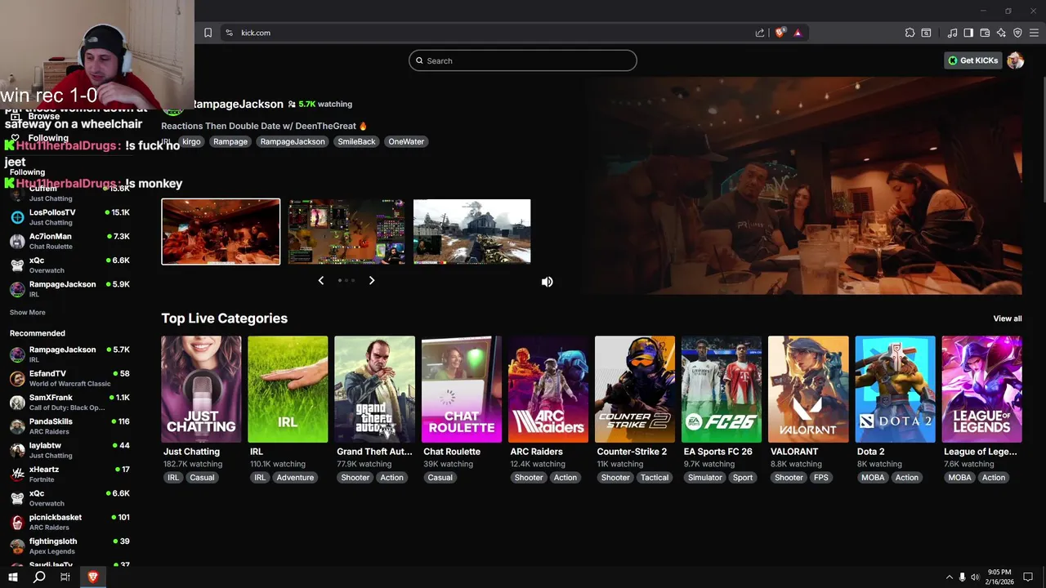Open the Brave VPN shield icon
The width and height of the screenshot is (1046, 588).
[1017, 33]
